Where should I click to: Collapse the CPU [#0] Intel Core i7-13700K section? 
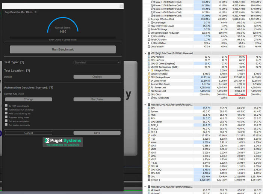(x=145, y=53)
